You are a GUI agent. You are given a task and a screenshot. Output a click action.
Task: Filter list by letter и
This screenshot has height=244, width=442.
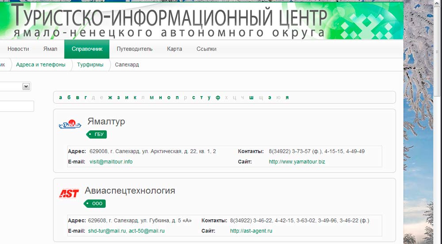(126, 98)
